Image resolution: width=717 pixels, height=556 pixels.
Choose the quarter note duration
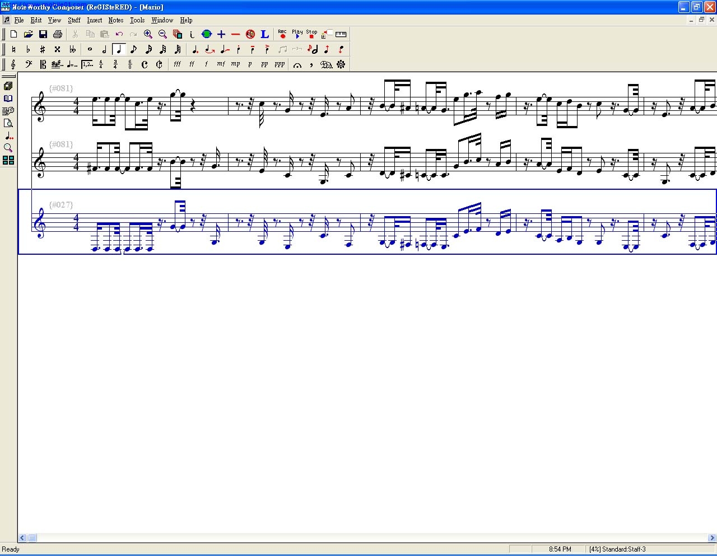(x=119, y=49)
